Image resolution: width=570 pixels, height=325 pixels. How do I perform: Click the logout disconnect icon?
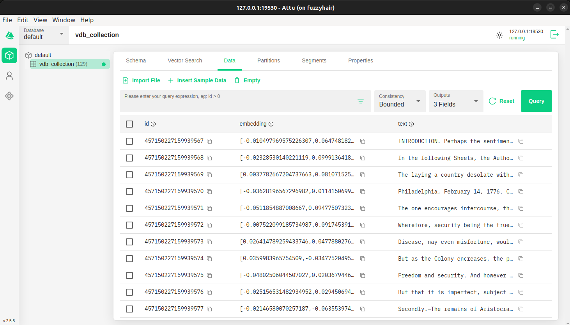554,35
